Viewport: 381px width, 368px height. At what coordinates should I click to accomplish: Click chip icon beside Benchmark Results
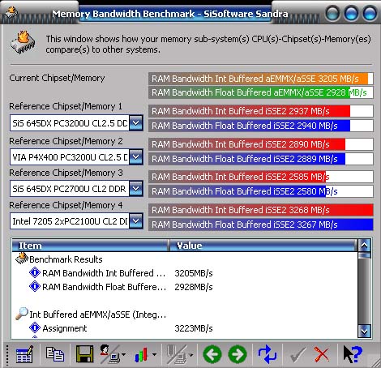pos(22,259)
